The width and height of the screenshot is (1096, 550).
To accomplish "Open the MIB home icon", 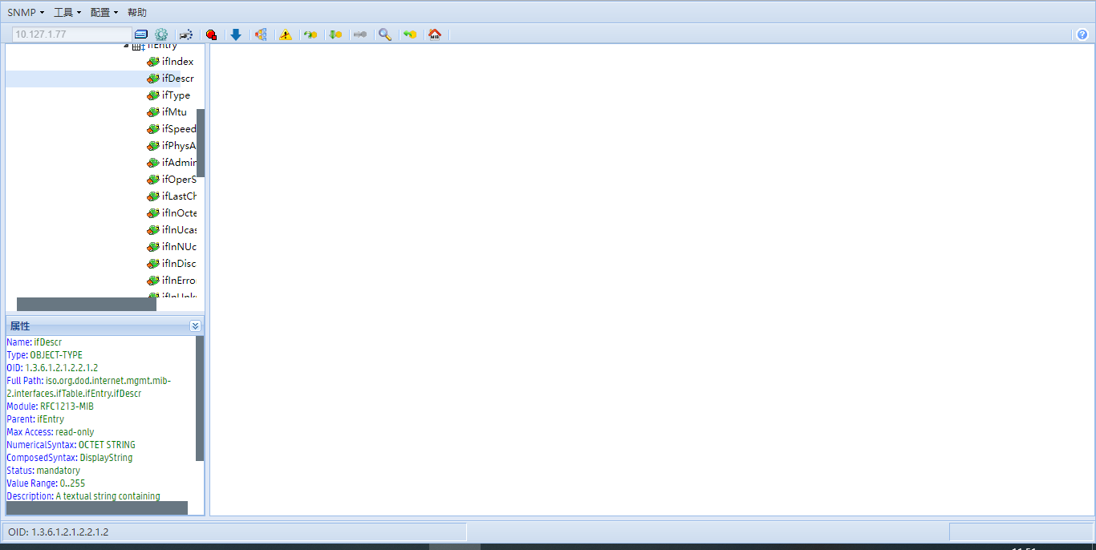I will click(435, 34).
